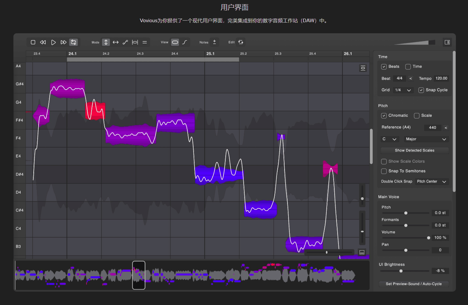468x305 pixels.
Task: Click the Show Detected Scales button
Action: pyautogui.click(x=414, y=150)
